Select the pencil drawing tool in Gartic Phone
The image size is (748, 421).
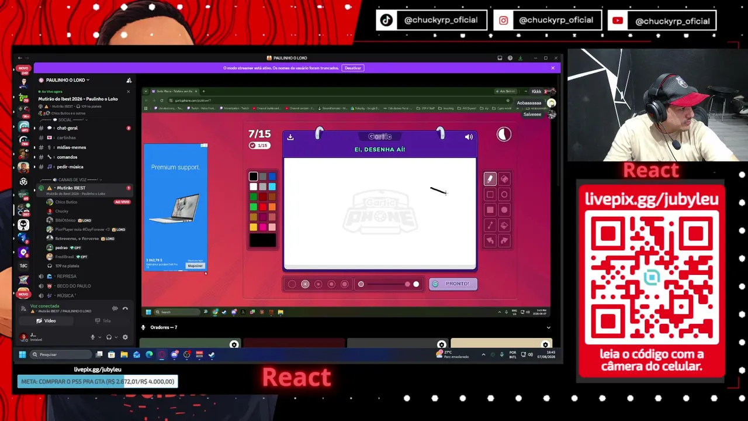490,179
